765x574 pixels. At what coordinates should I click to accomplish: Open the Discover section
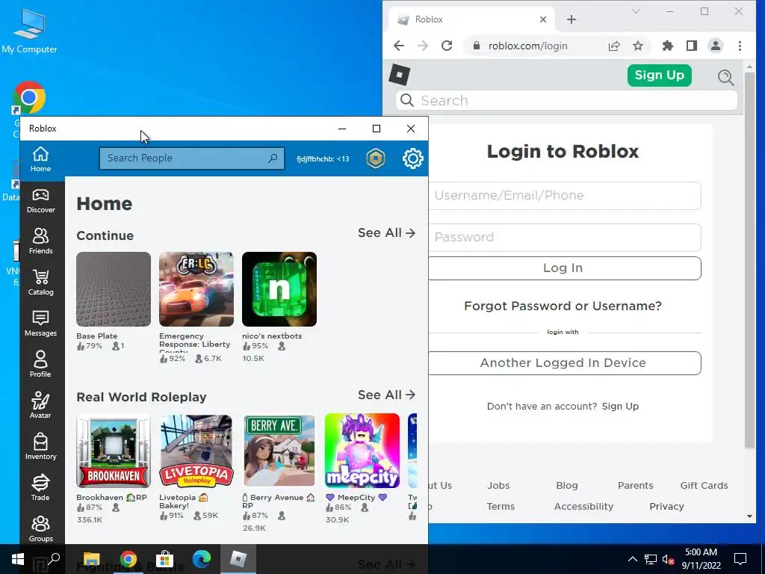40,200
